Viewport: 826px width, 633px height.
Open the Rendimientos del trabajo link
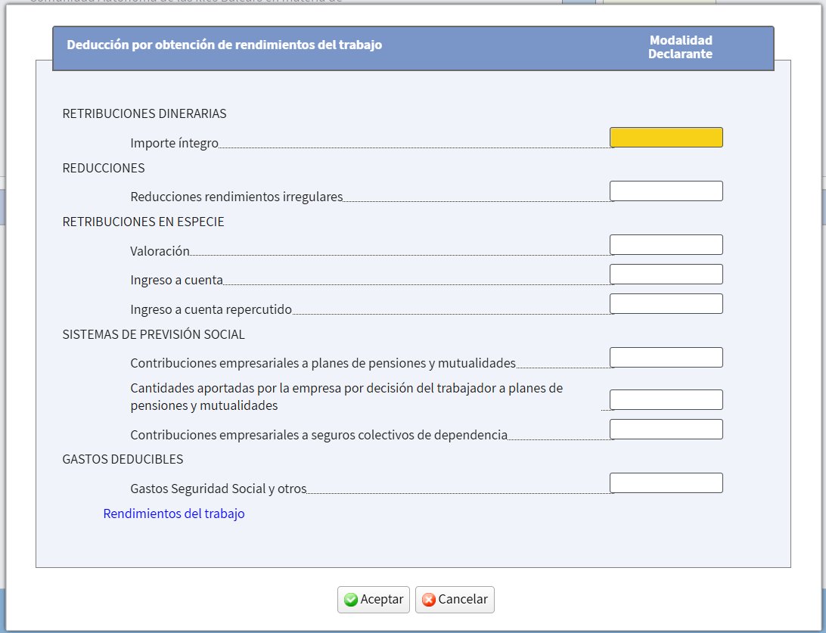click(x=173, y=513)
